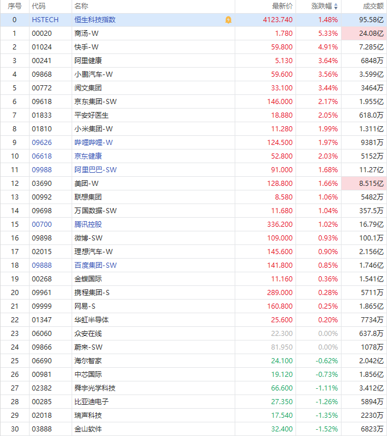Select 微博-SW stock row
Image resolution: width=387 pixels, height=436 pixels.
tap(193, 238)
